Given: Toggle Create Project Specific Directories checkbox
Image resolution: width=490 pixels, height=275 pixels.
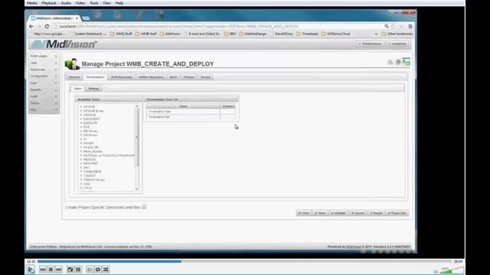Looking at the screenshot, I should click(x=144, y=207).
